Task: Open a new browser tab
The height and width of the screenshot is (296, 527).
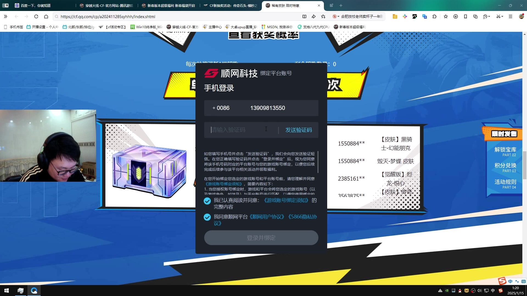Action: point(341,5)
